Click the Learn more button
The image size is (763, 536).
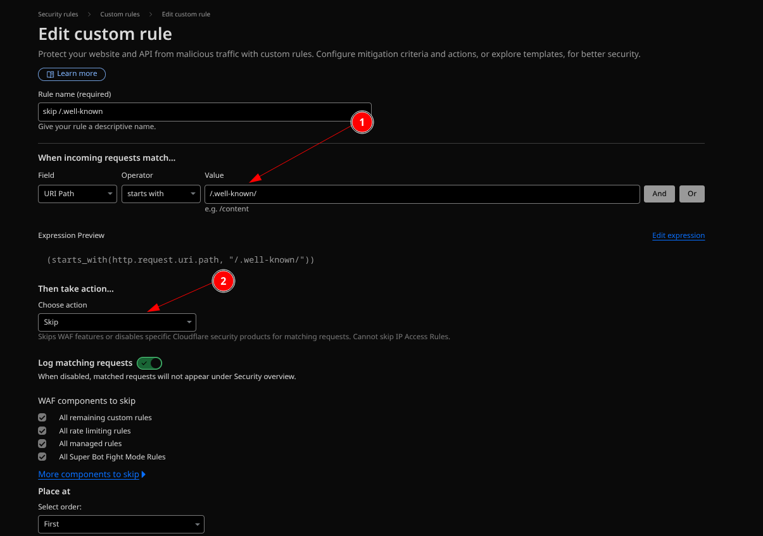(72, 74)
